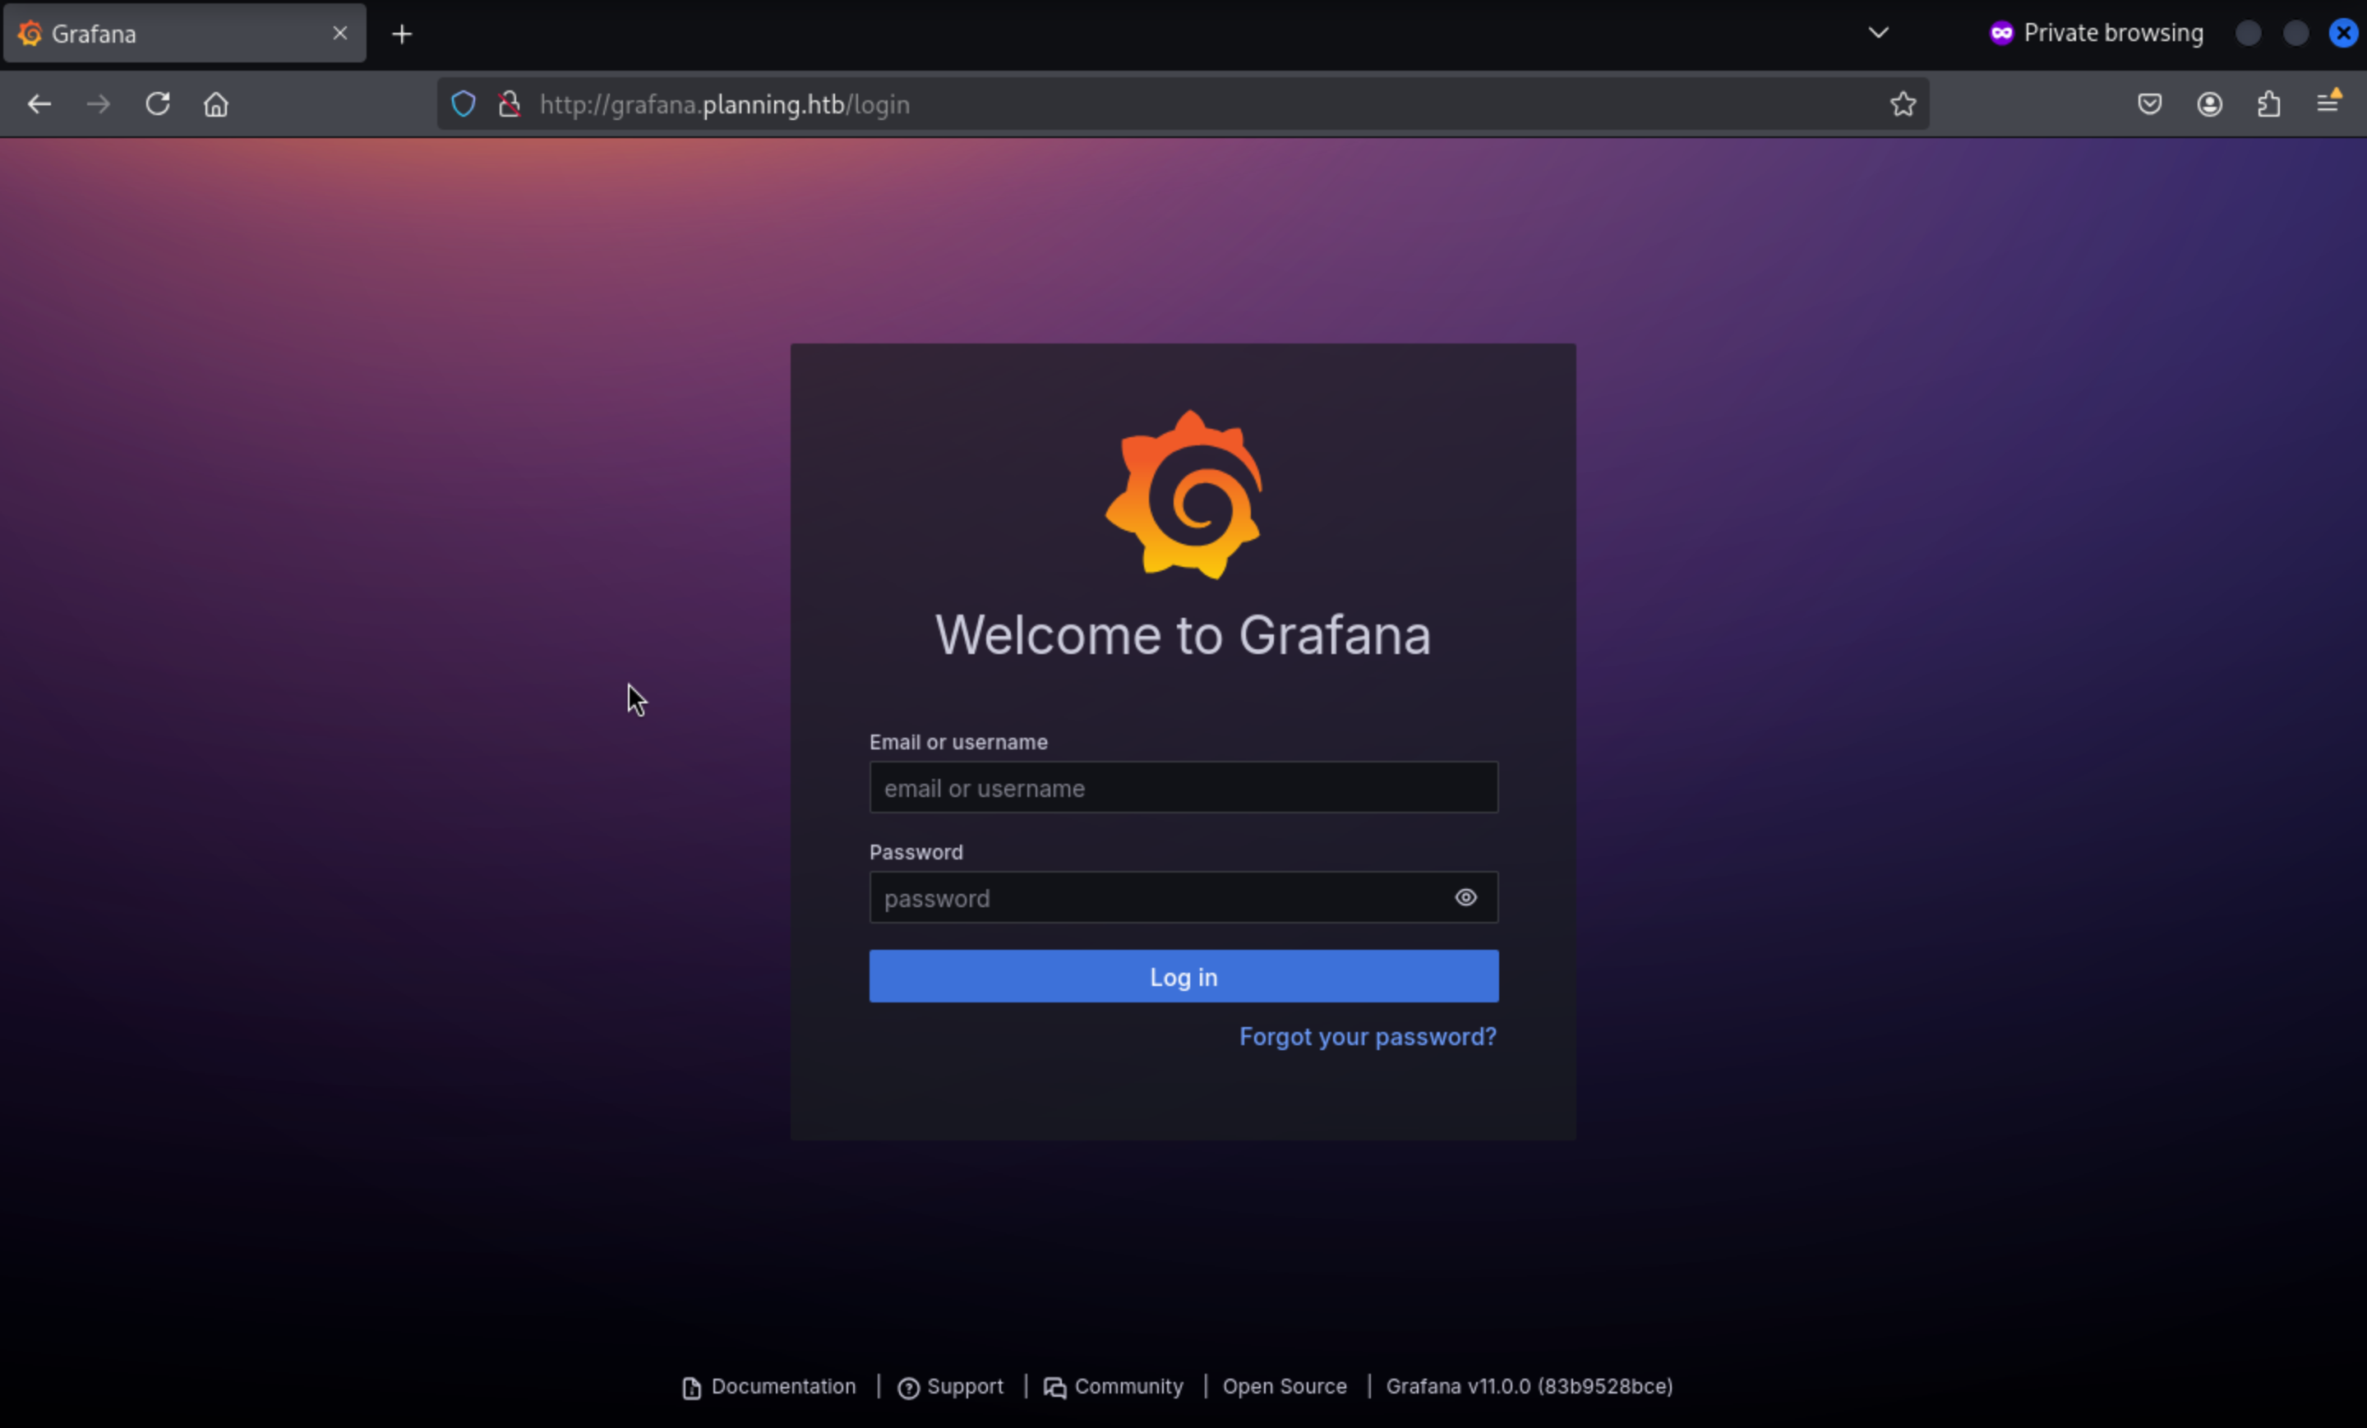Open tracking protection shield icon
Screen dimensions: 2367x1428
463,104
